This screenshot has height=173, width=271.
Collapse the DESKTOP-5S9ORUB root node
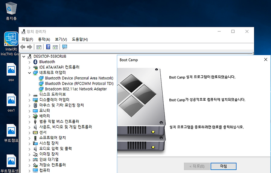point(24,57)
